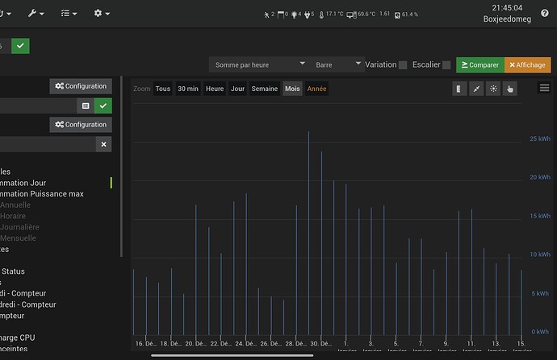Click the green checkmark beside Configuration list
Image resolution: width=557 pixels, height=360 pixels.
(103, 106)
